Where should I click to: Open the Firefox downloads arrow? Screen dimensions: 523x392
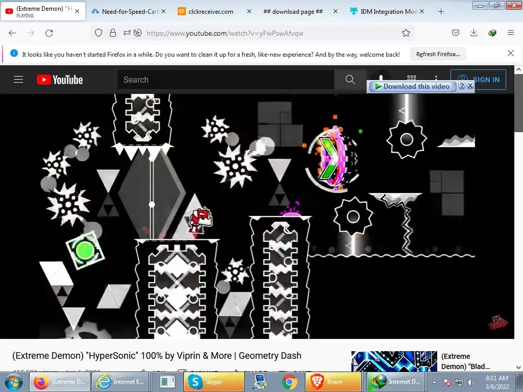[x=473, y=33]
